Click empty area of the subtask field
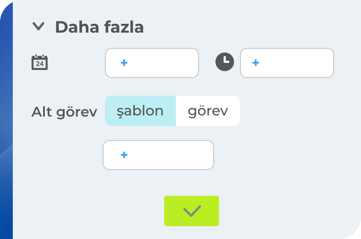This screenshot has height=239, width=361. click(175, 155)
